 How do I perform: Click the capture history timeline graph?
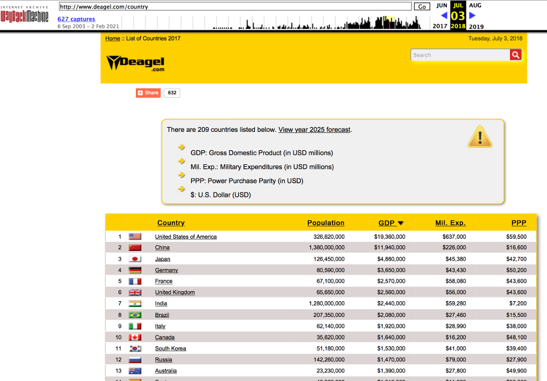317,23
